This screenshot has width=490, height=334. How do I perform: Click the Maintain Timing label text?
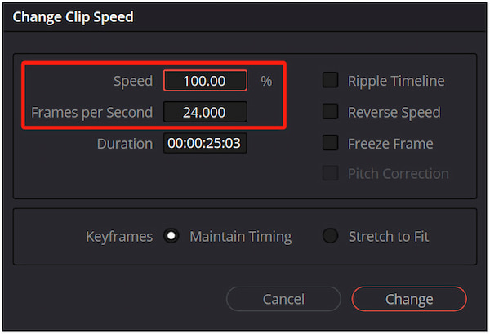(241, 237)
